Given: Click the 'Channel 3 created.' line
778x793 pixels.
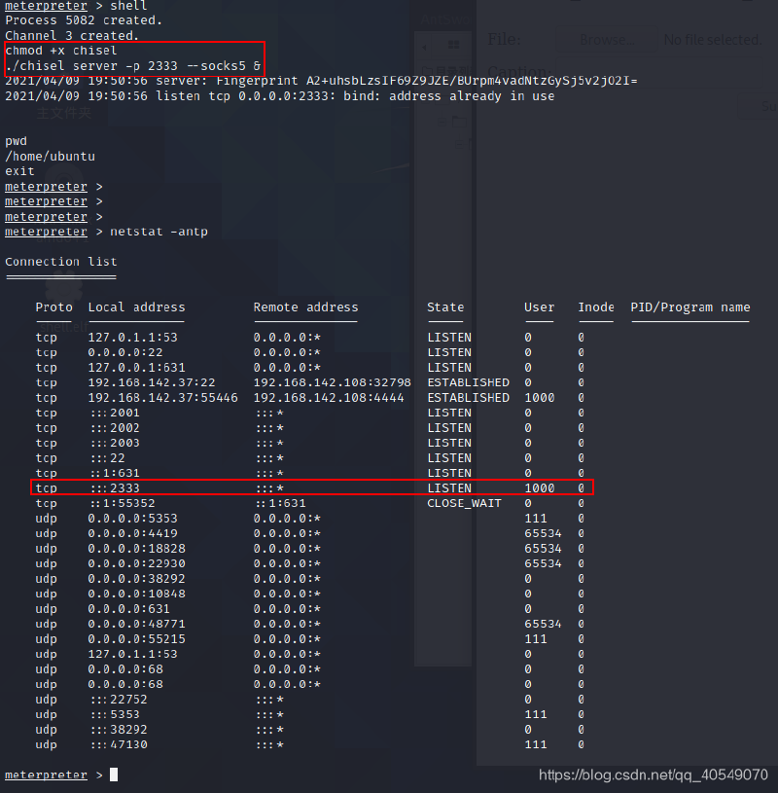Looking at the screenshot, I should coord(72,36).
